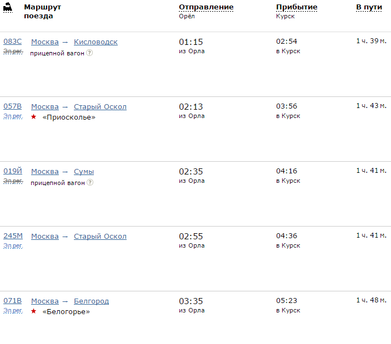391x344 pixels.
Task: Click the Отправление column header
Action: pos(206,7)
